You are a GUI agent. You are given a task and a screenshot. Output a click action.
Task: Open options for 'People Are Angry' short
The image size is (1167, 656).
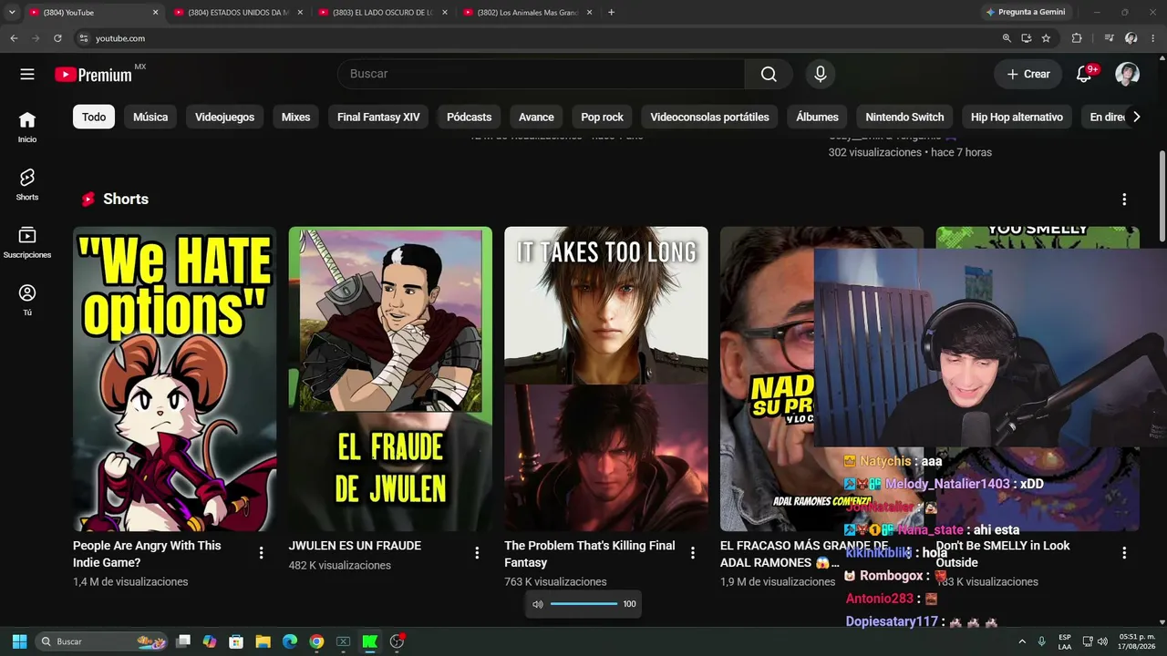261,553
